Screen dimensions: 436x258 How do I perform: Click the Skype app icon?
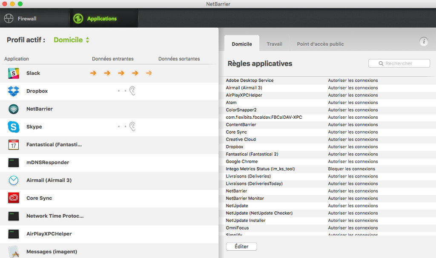tap(13, 127)
